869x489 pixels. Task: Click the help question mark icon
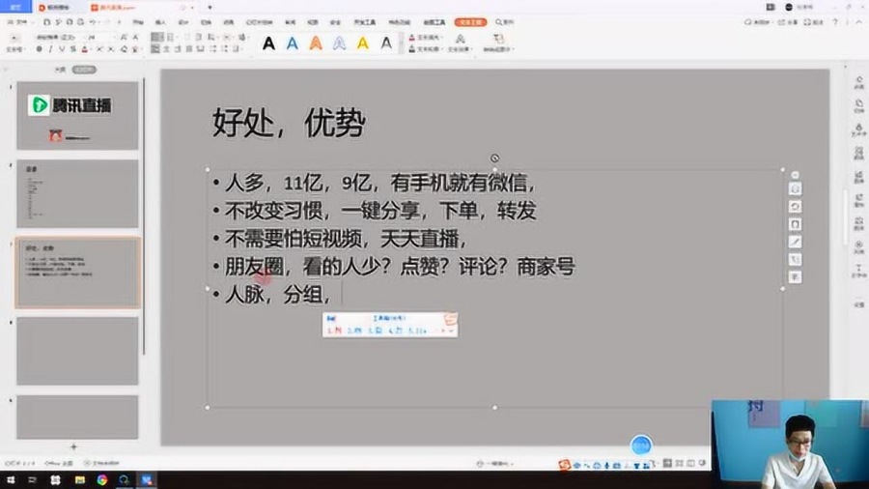(x=834, y=22)
